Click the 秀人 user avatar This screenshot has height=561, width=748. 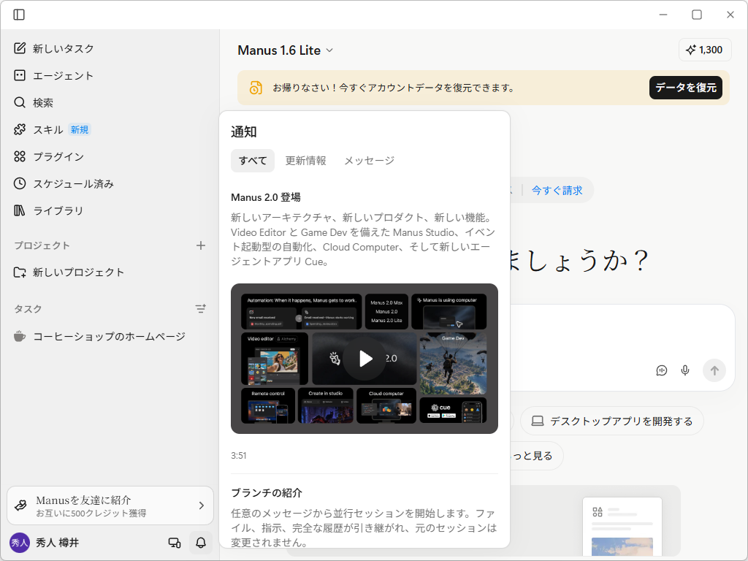click(20, 543)
